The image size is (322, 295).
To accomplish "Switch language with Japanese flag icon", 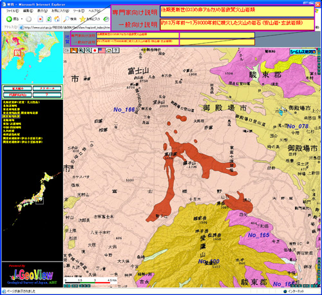I will (x=95, y=50).
